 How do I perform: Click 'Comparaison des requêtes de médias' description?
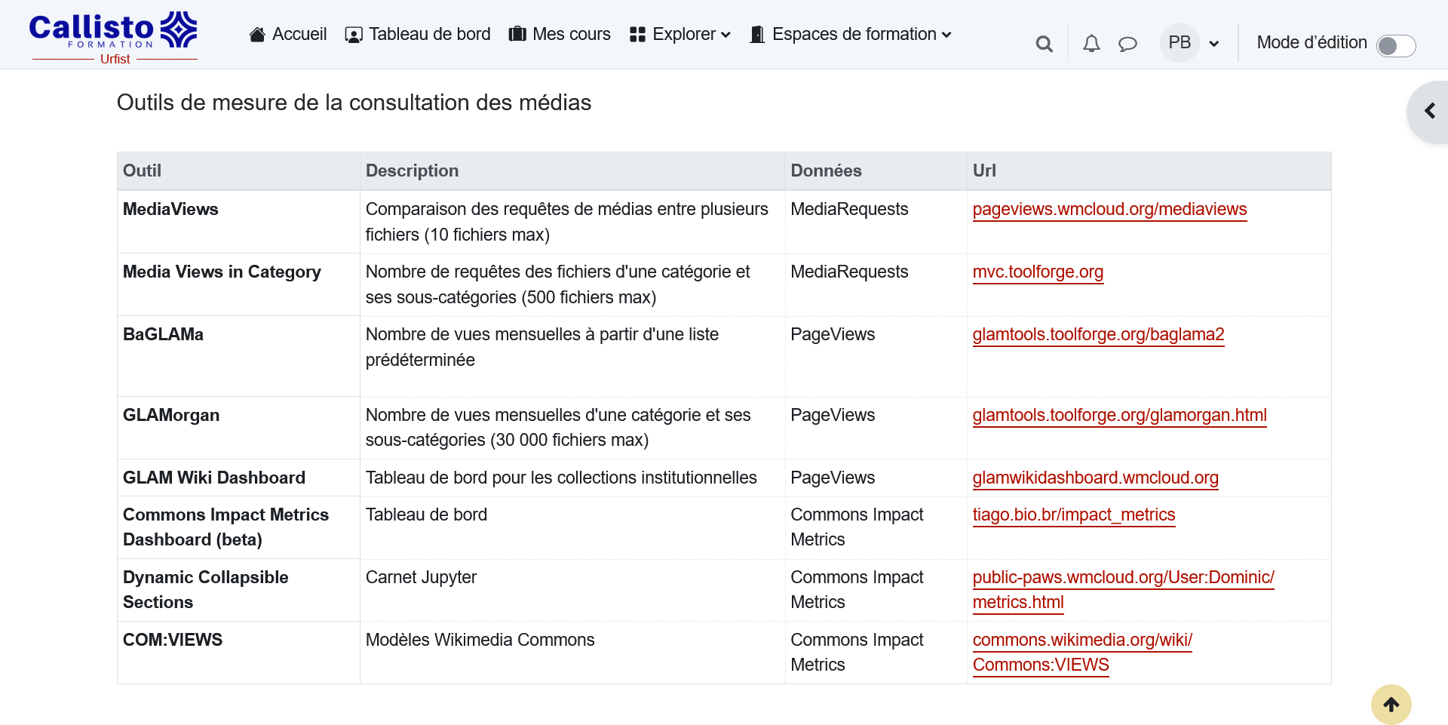pos(567,223)
